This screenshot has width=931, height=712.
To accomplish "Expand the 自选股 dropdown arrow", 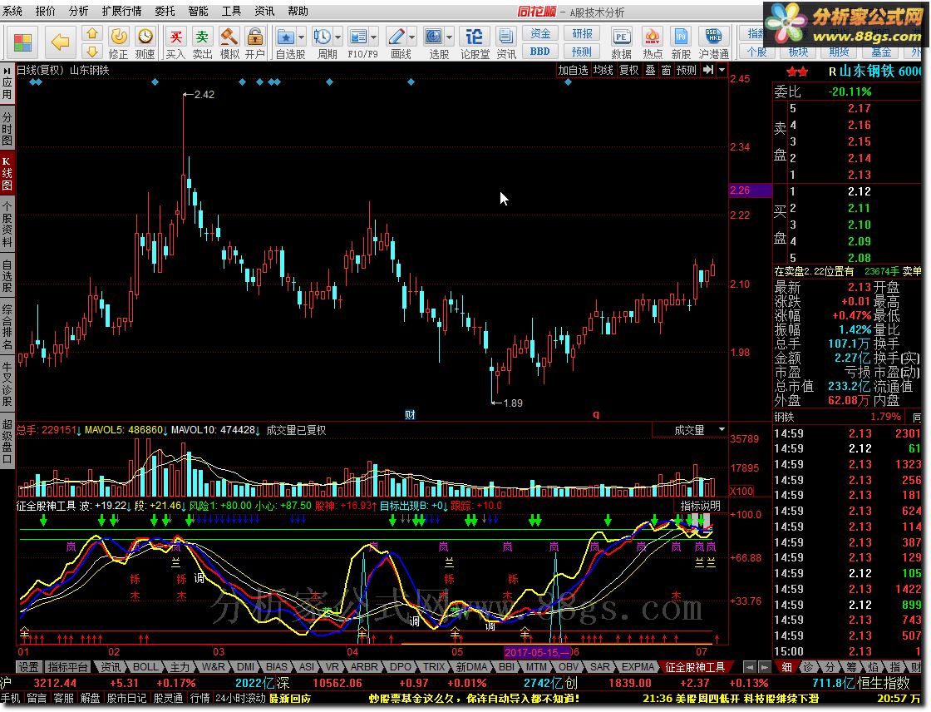I will 301,37.
